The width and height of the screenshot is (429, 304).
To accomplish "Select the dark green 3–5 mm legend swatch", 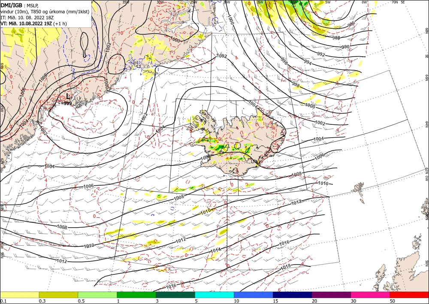I will (175, 295).
